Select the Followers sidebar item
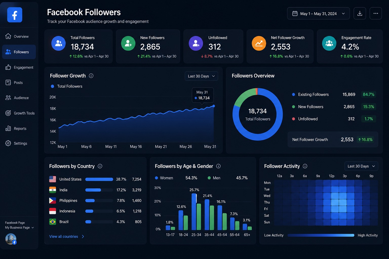This screenshot has height=259, width=389. coord(19,52)
